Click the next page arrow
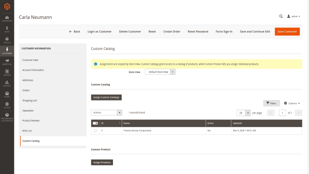309x174 pixels. (298, 113)
